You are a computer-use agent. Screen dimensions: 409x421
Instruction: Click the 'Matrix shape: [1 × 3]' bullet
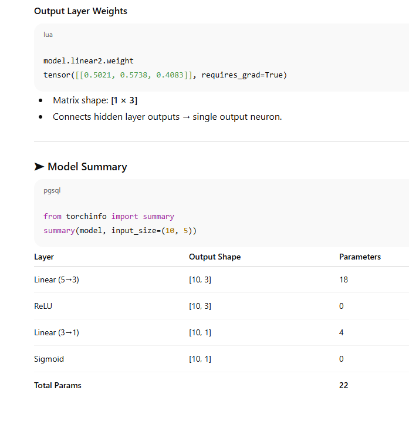coord(95,100)
